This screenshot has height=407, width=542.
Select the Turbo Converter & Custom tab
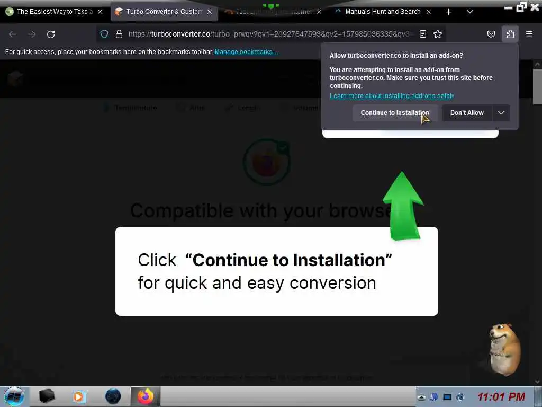point(165,12)
